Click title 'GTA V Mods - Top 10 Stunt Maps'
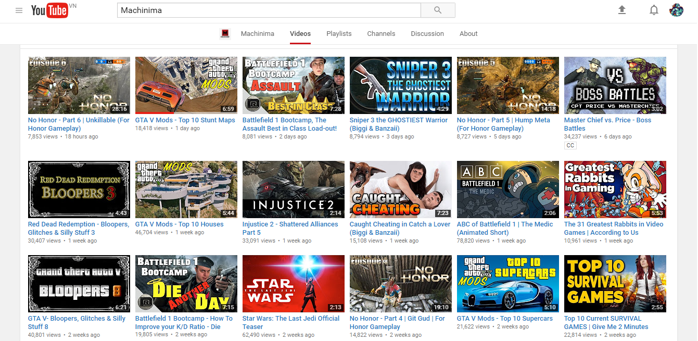 pos(185,120)
